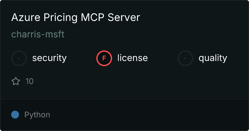The width and height of the screenshot is (249, 131).
Task: Select the quality score circle with dash
Action: coord(185,58)
